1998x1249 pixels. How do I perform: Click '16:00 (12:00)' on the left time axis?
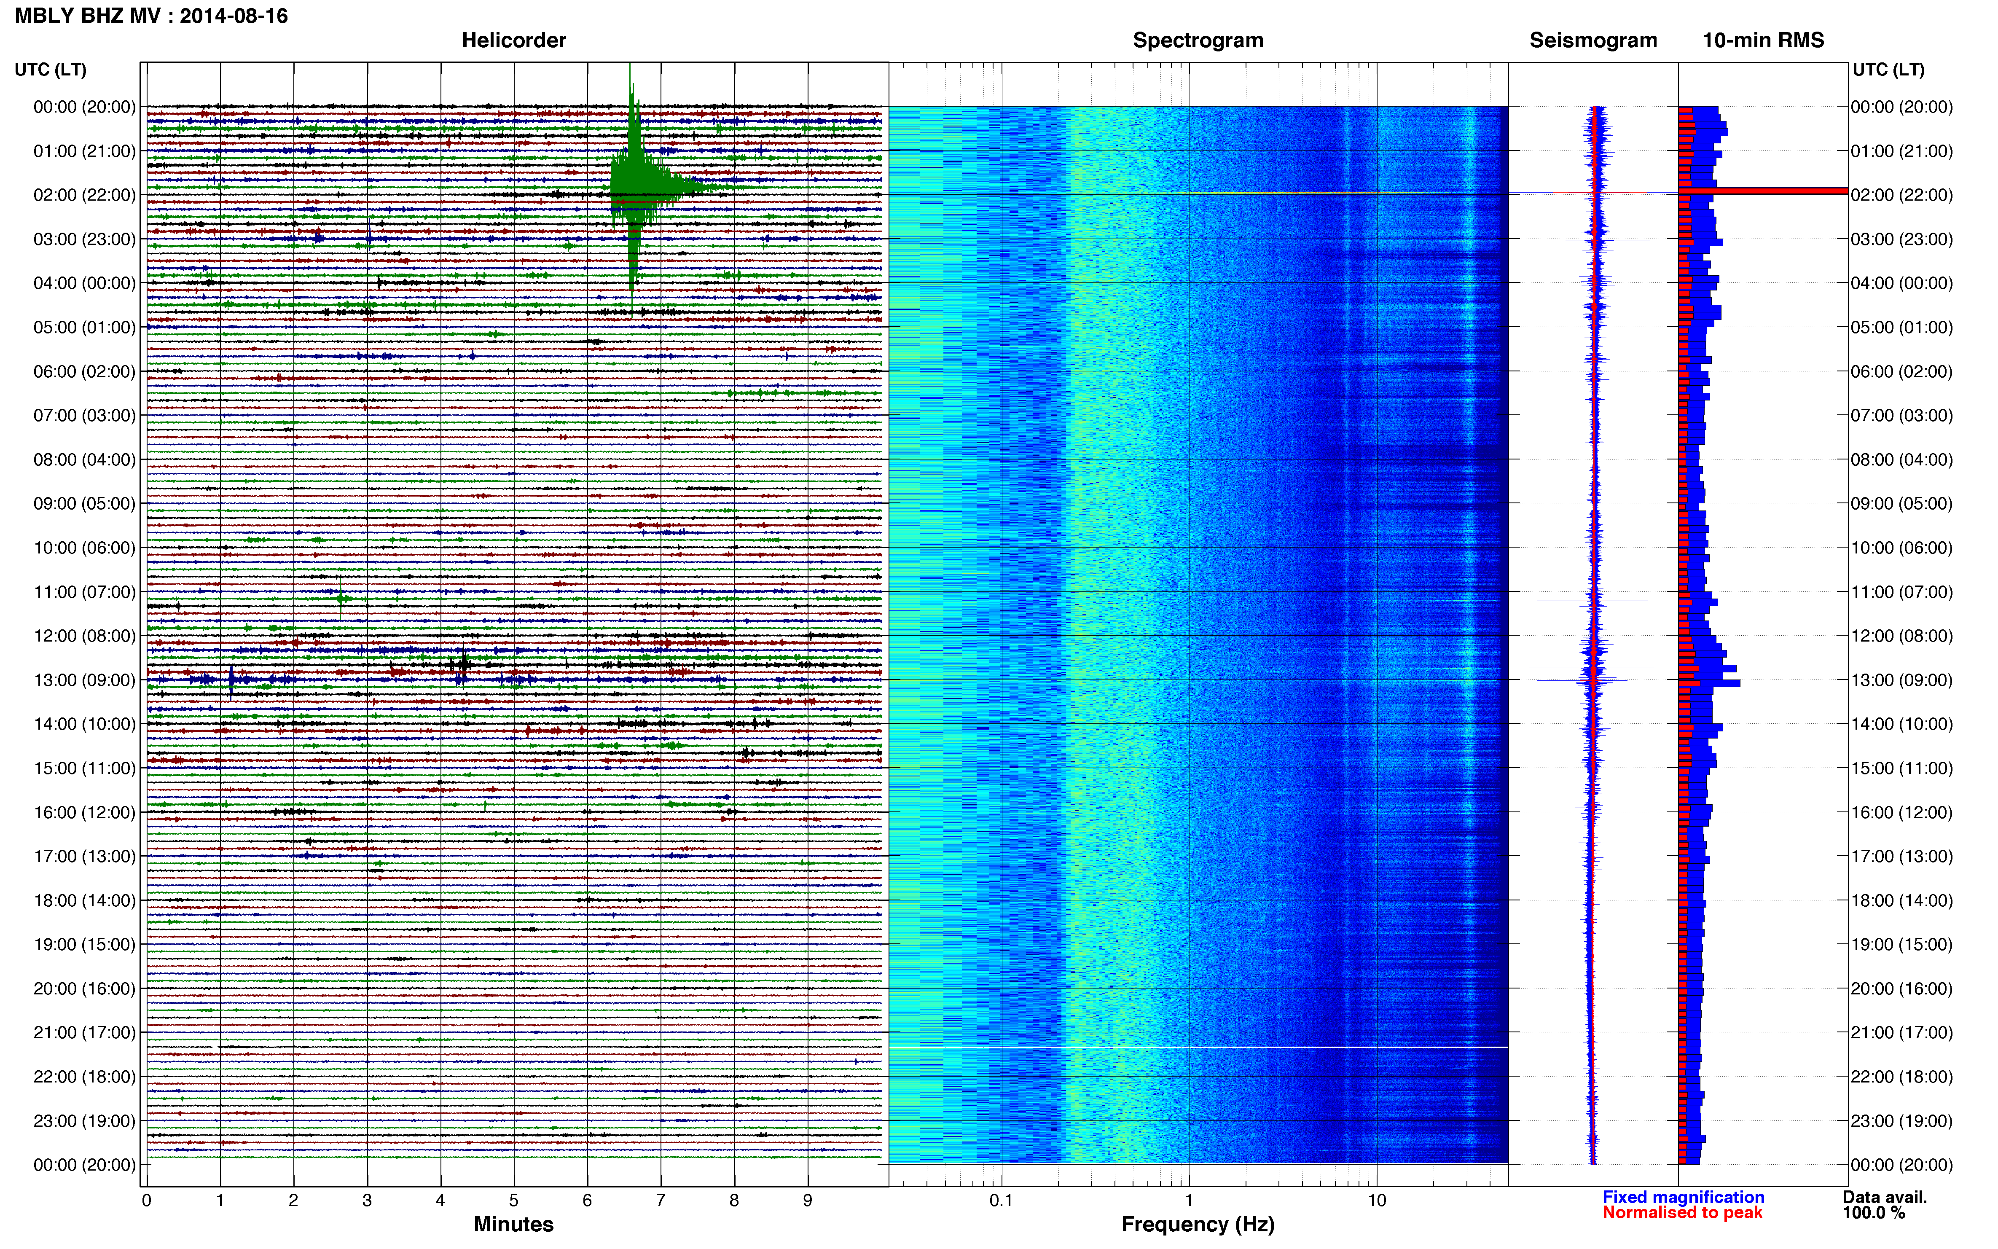(84, 812)
